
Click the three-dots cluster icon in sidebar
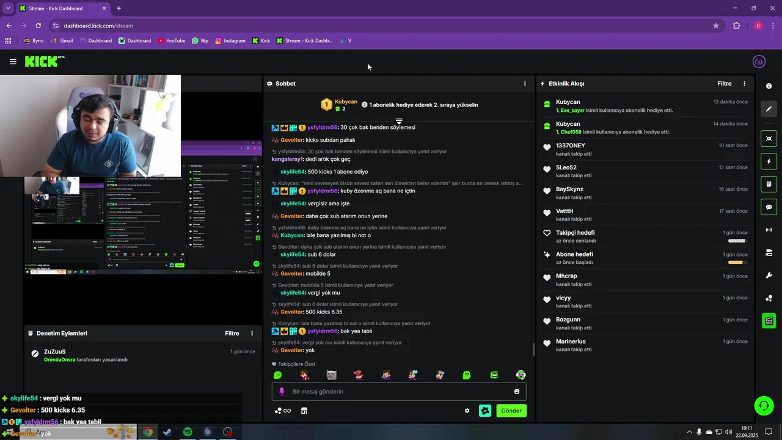(x=769, y=298)
